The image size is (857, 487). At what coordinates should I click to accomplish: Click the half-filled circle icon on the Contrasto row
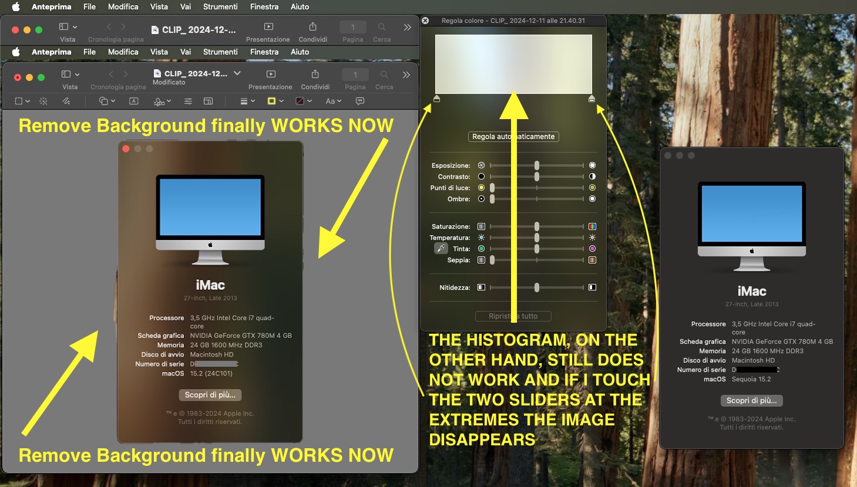[x=592, y=177]
